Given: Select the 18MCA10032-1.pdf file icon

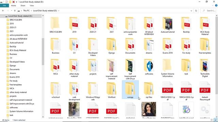Looking at the screenshot, I should [x=168, y=88].
